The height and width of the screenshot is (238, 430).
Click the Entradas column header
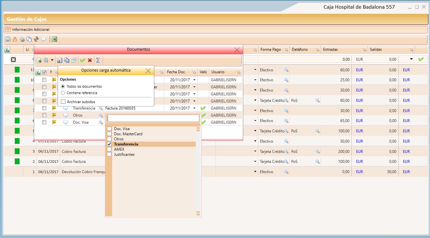point(330,50)
